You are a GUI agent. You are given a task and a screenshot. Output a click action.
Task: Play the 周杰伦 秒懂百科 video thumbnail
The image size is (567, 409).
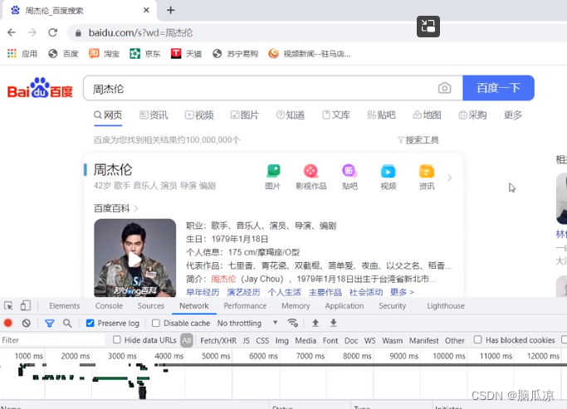pos(134,258)
